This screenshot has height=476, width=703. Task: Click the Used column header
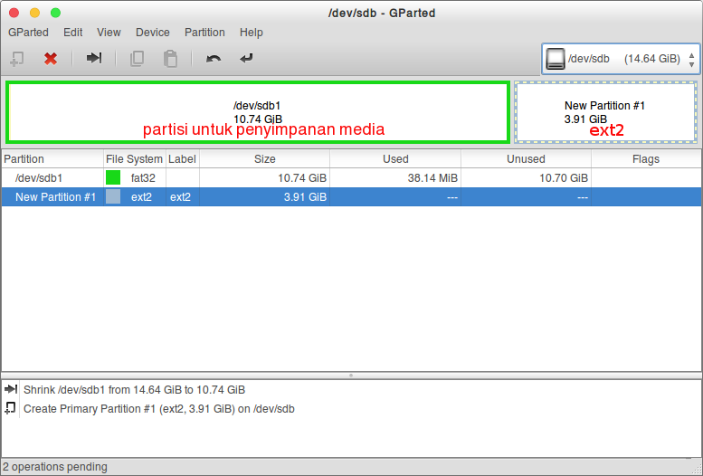click(x=395, y=158)
